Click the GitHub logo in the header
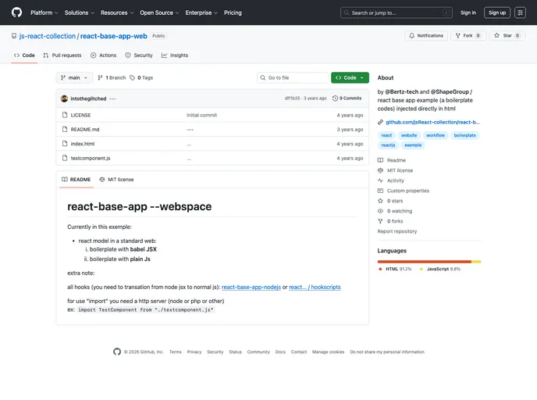537x400 pixels. coord(16,12)
